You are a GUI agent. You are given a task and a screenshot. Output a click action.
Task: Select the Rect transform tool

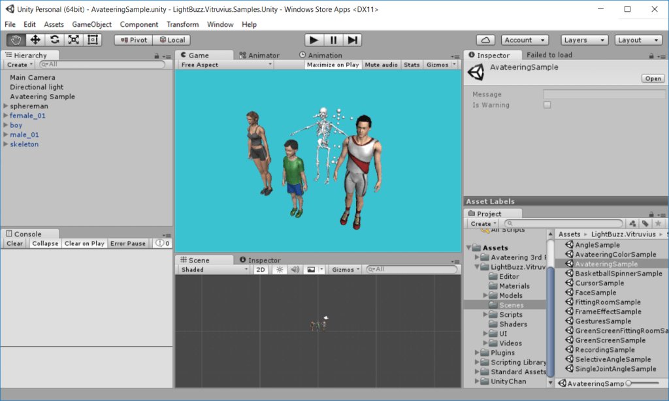coord(93,40)
